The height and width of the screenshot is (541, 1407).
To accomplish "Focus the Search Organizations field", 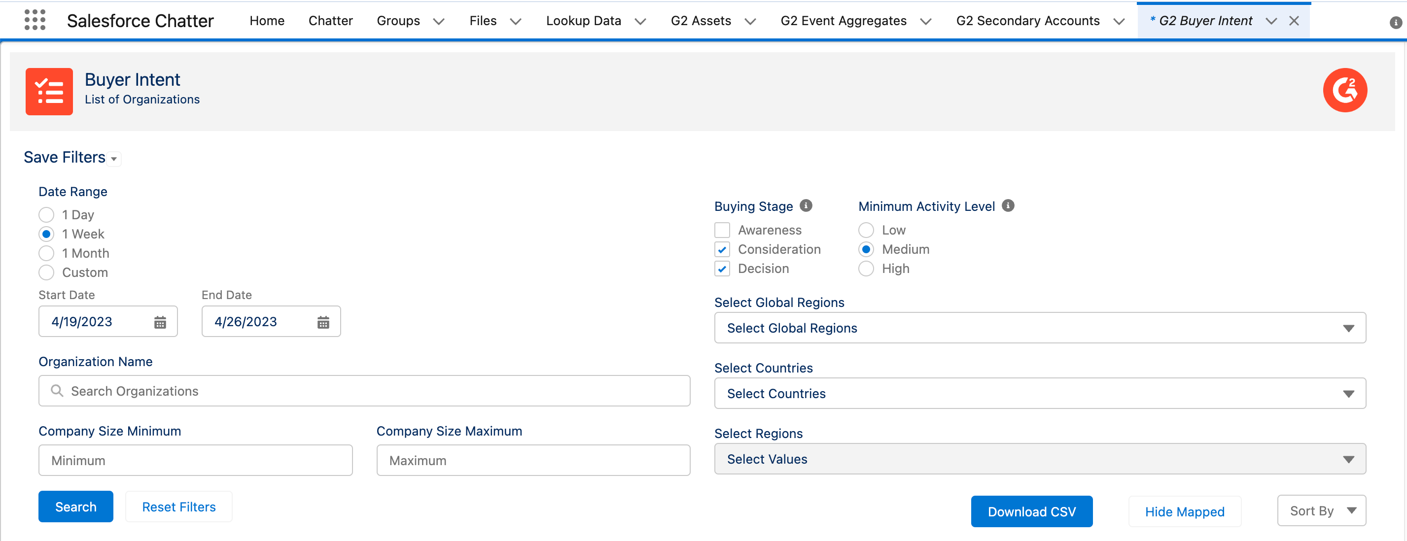I will pos(364,391).
